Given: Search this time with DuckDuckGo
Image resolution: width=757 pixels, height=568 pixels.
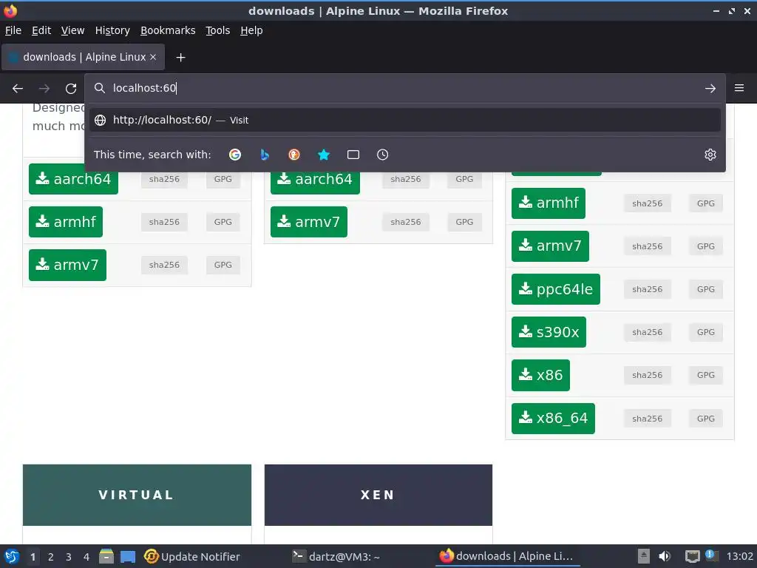Looking at the screenshot, I should [x=294, y=155].
